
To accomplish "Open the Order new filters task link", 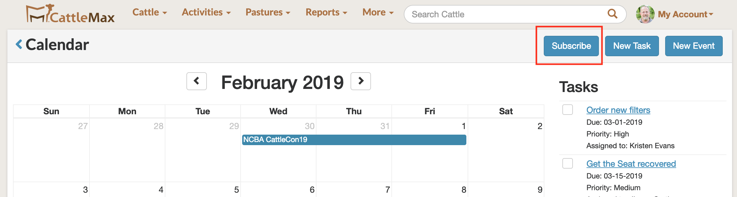I will 618,110.
